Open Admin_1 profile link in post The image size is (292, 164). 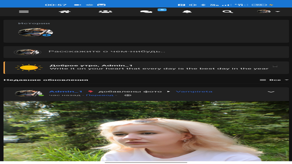[x=66, y=91]
